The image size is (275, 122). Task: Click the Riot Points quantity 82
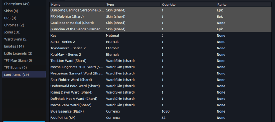163,118
